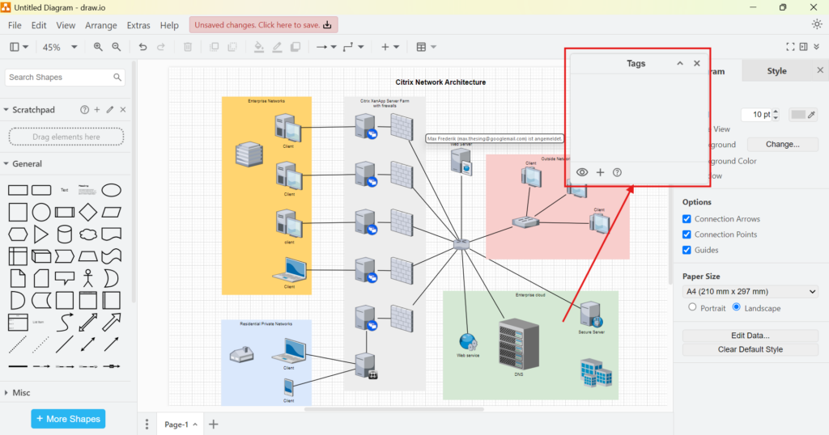Open the insert plus dropdown

(390, 47)
